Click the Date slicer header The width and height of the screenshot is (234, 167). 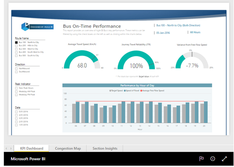(18, 108)
